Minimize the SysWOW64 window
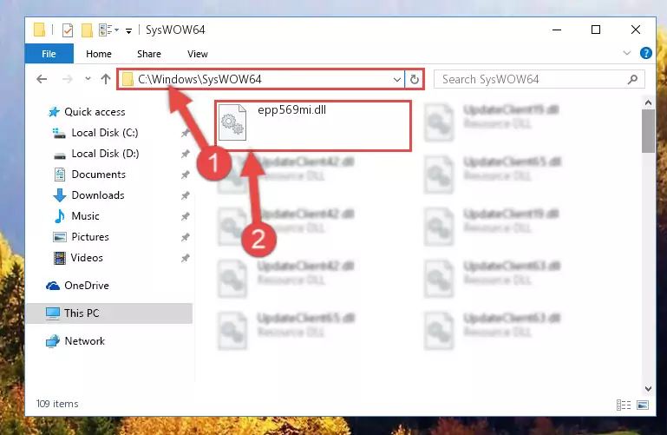This screenshot has width=667, height=435. tap(556, 30)
